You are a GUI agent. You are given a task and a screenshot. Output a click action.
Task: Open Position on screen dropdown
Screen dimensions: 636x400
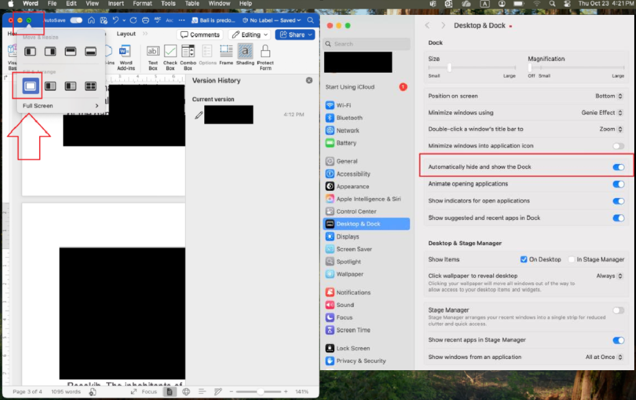pyautogui.click(x=609, y=96)
